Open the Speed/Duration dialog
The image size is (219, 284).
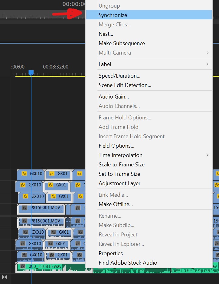116,75
